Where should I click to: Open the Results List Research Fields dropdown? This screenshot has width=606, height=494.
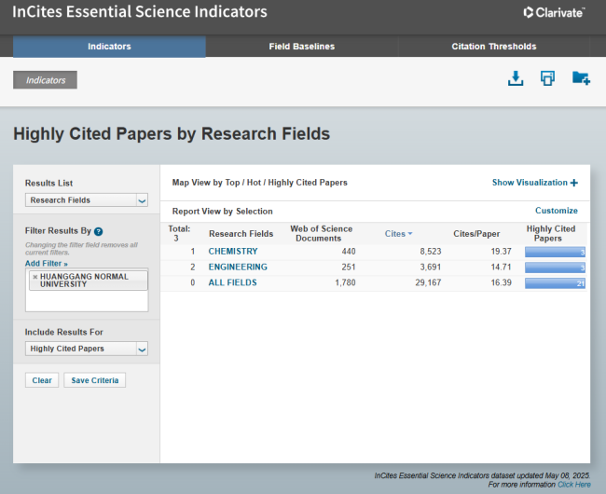[86, 199]
